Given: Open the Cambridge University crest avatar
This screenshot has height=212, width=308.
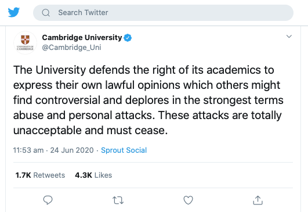Looking at the screenshot, I should [x=25, y=42].
